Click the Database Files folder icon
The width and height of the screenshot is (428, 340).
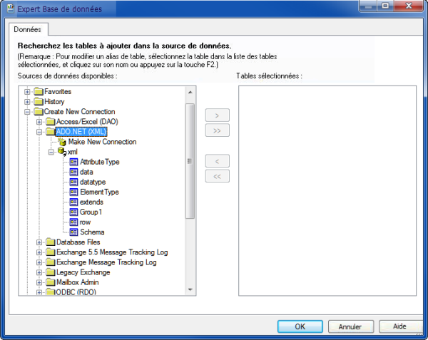50,242
